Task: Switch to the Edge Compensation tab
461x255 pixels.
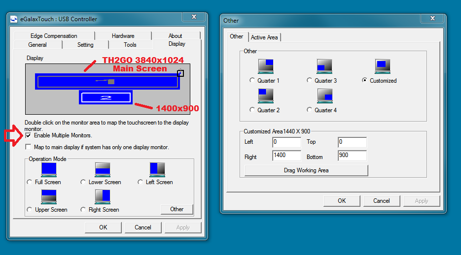Action: [54, 36]
